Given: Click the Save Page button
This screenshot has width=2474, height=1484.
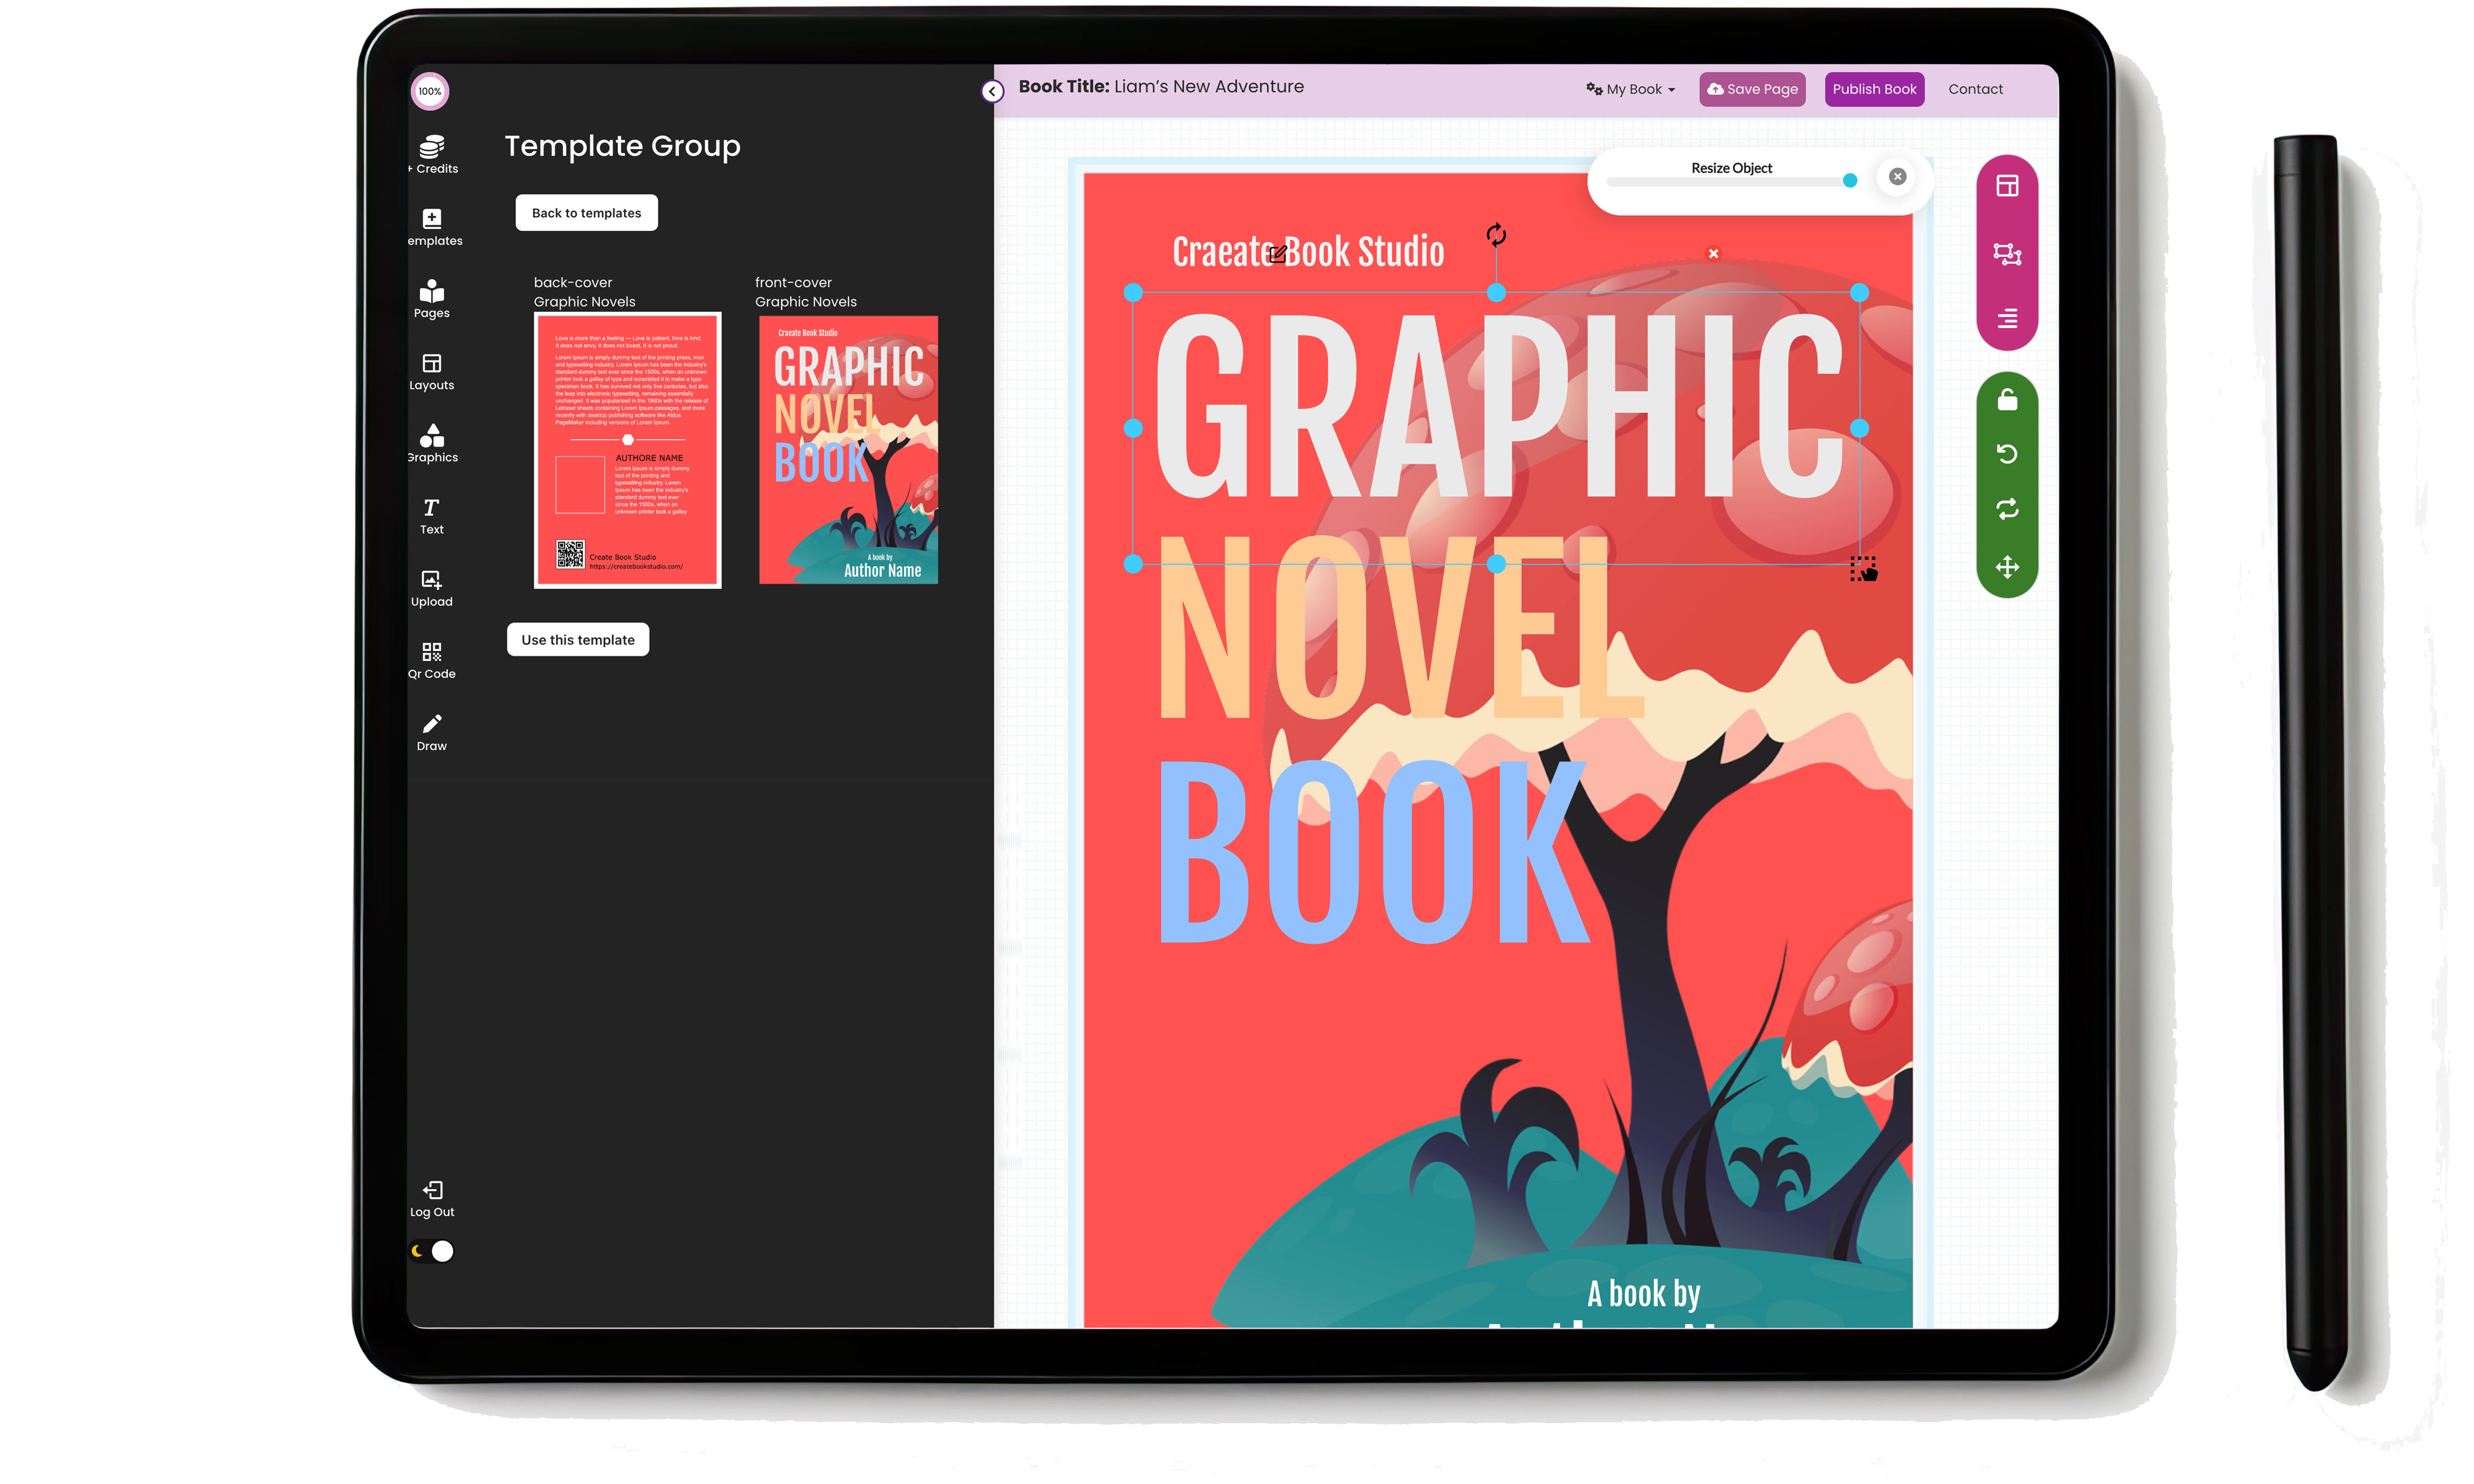Looking at the screenshot, I should click(x=1752, y=89).
